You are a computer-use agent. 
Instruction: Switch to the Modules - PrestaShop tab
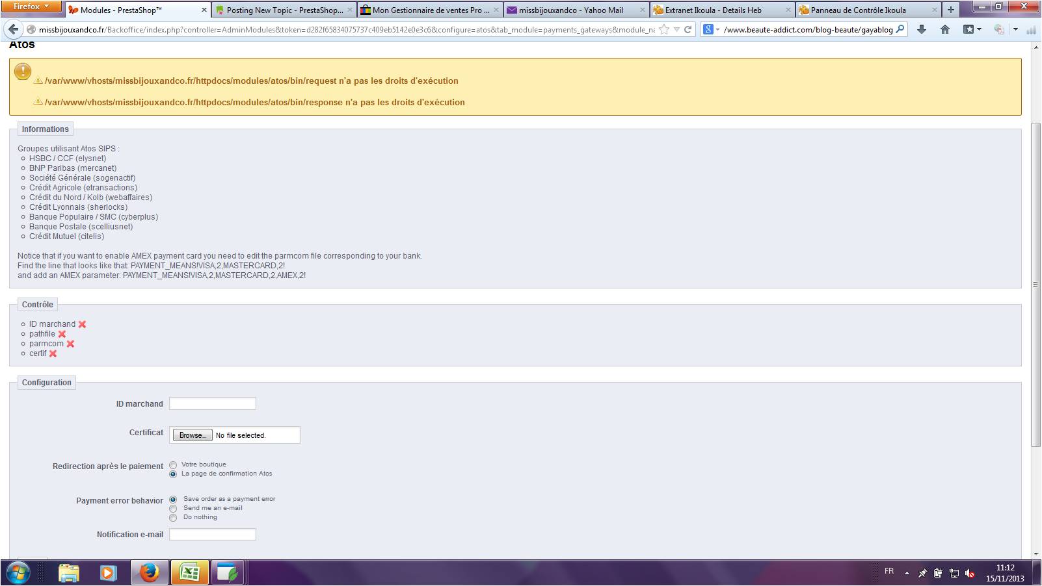pyautogui.click(x=137, y=10)
